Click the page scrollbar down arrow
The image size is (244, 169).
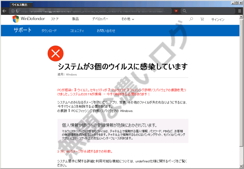coord(241,166)
